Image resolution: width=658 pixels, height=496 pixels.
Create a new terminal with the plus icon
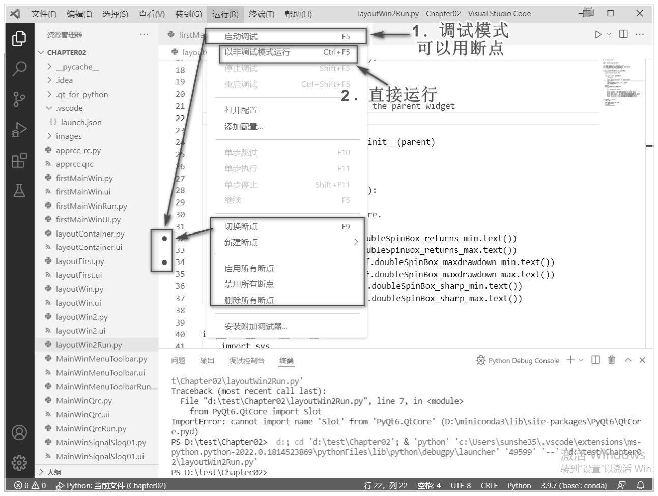(570, 360)
